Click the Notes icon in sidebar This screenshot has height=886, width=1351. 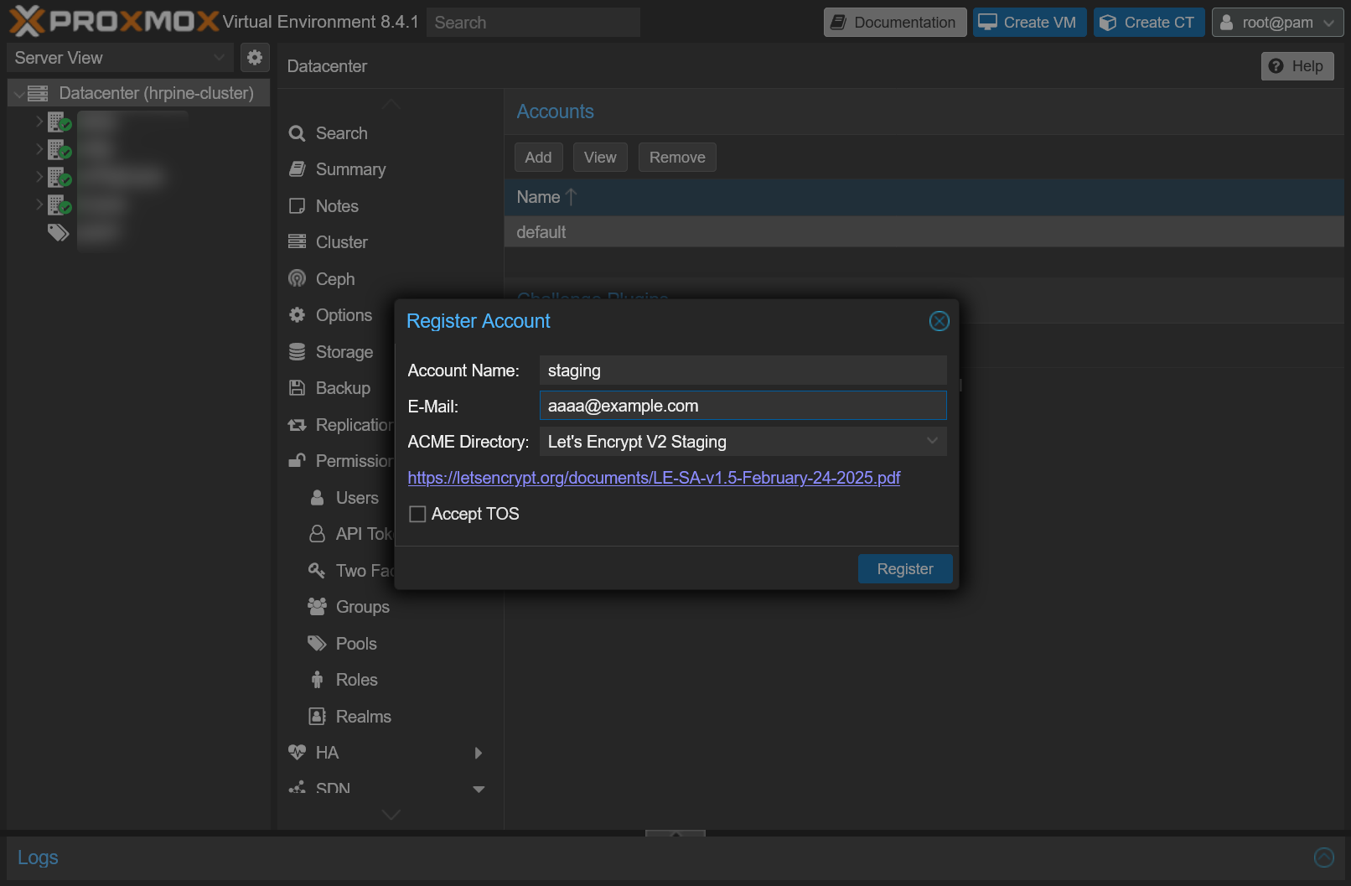(298, 206)
